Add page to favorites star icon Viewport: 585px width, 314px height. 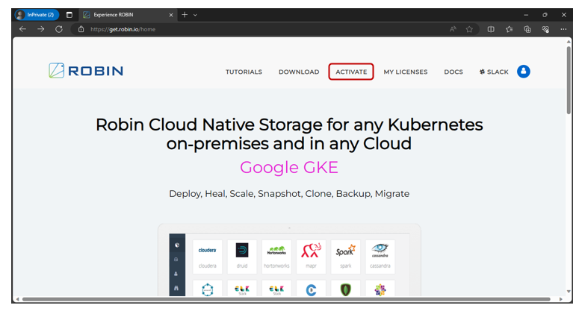pyautogui.click(x=469, y=29)
